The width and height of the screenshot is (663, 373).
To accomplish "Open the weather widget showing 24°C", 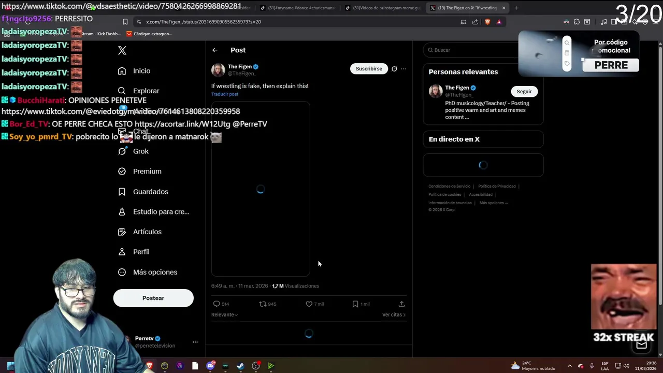I will [534, 366].
